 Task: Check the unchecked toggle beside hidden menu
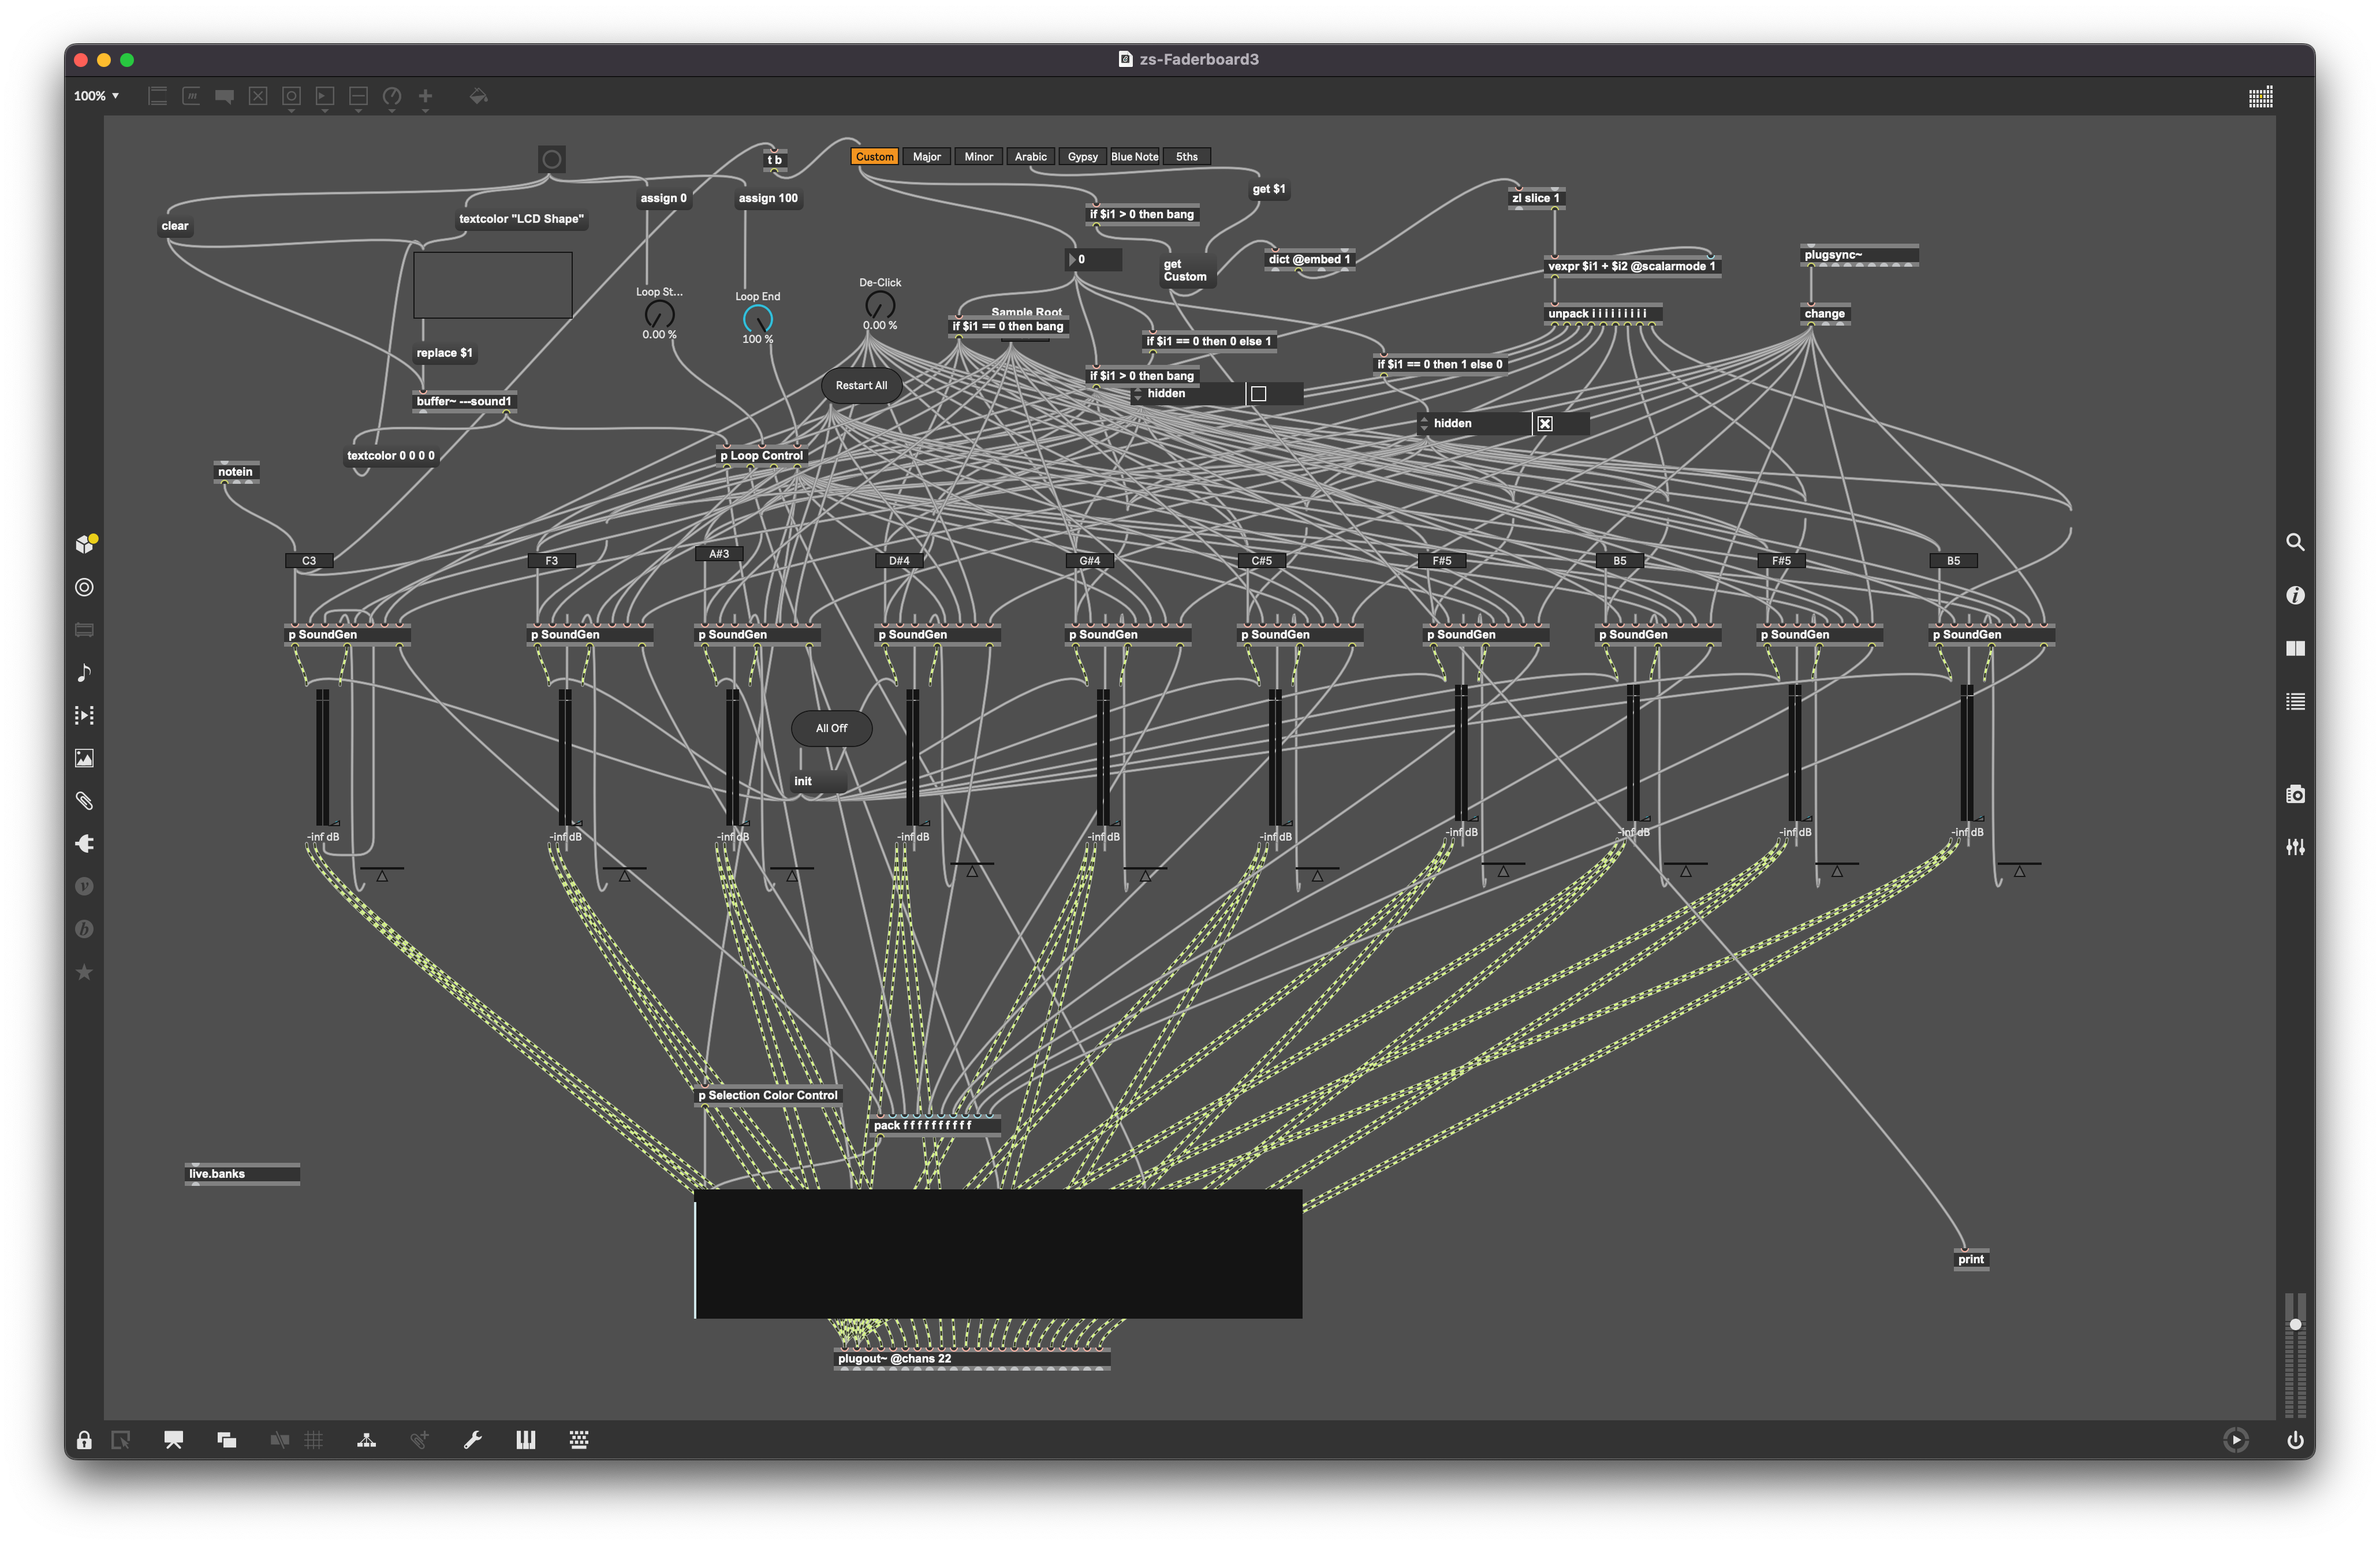1258,394
